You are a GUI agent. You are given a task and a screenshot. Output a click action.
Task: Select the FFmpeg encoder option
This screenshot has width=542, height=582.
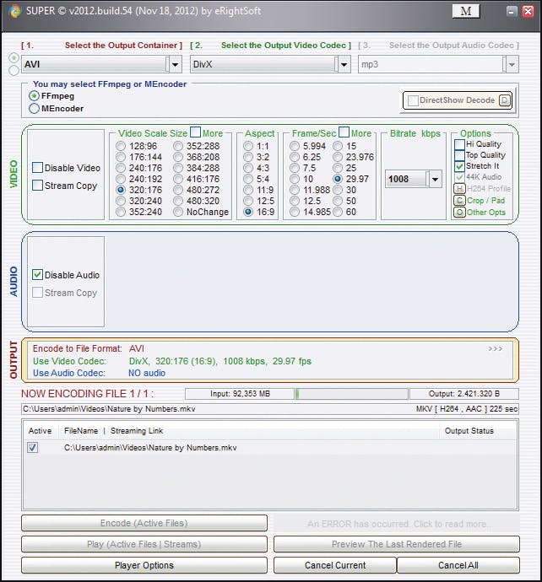tap(34, 96)
